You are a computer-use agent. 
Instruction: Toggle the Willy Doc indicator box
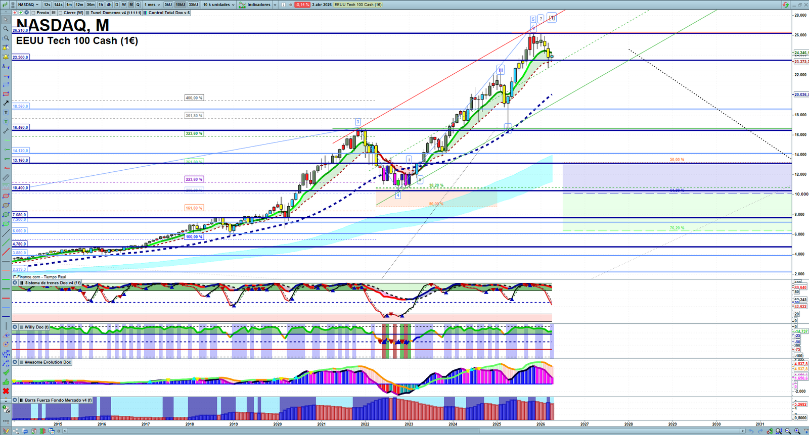22,327
